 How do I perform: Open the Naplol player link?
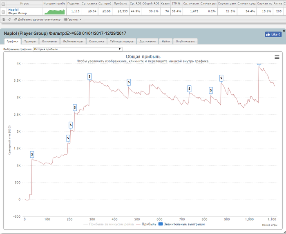[13, 10]
